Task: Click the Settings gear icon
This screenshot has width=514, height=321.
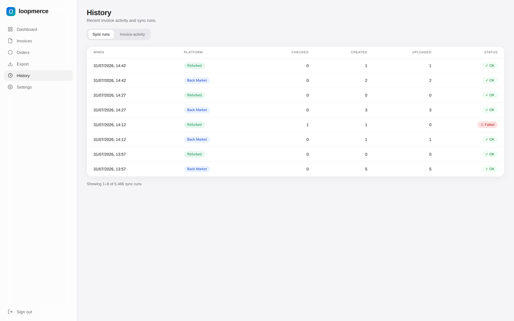Action: click(10, 87)
